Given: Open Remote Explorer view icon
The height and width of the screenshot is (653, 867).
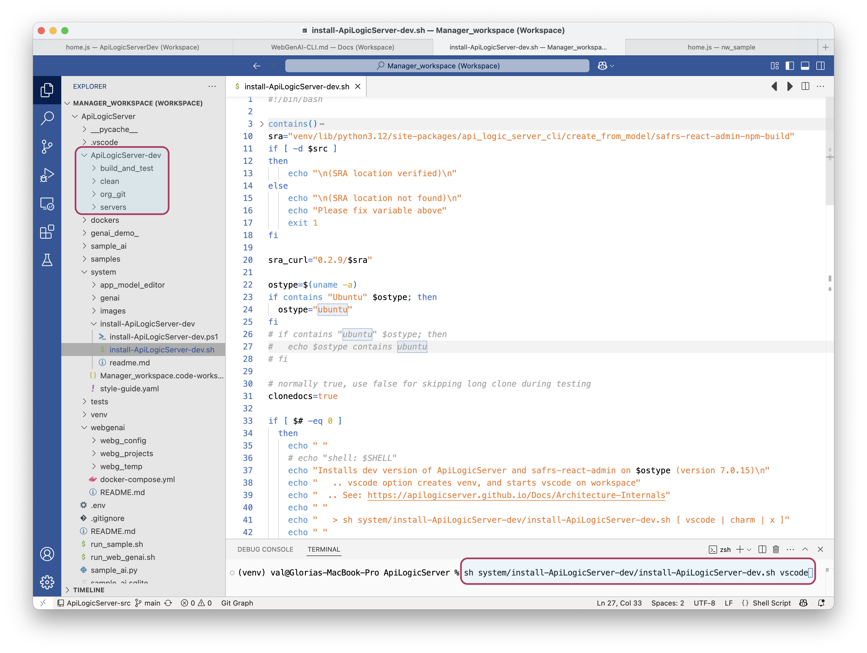Looking at the screenshot, I should (47, 203).
